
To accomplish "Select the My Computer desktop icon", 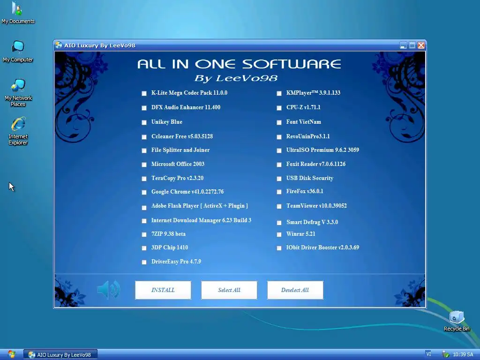I will [18, 52].
